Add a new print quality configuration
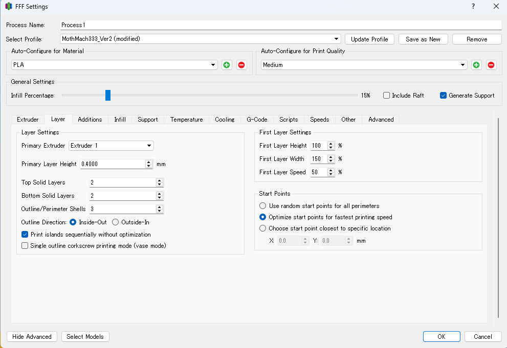 coord(476,65)
